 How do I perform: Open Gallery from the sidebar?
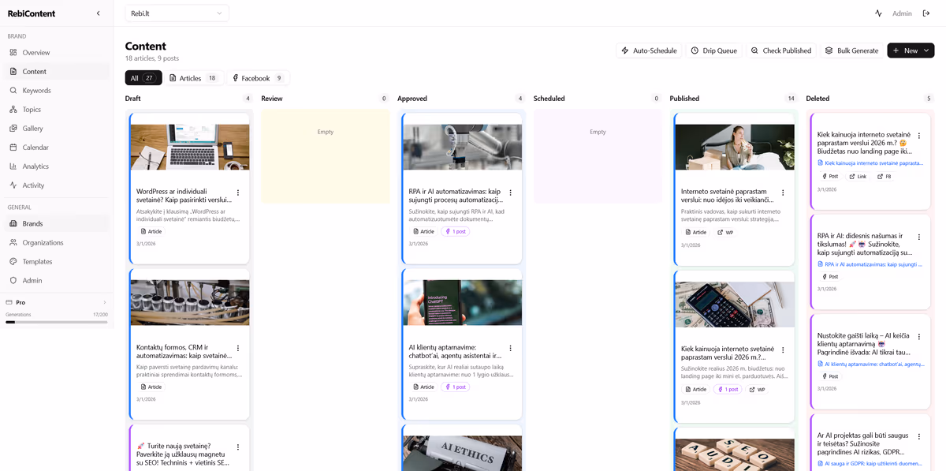point(32,129)
